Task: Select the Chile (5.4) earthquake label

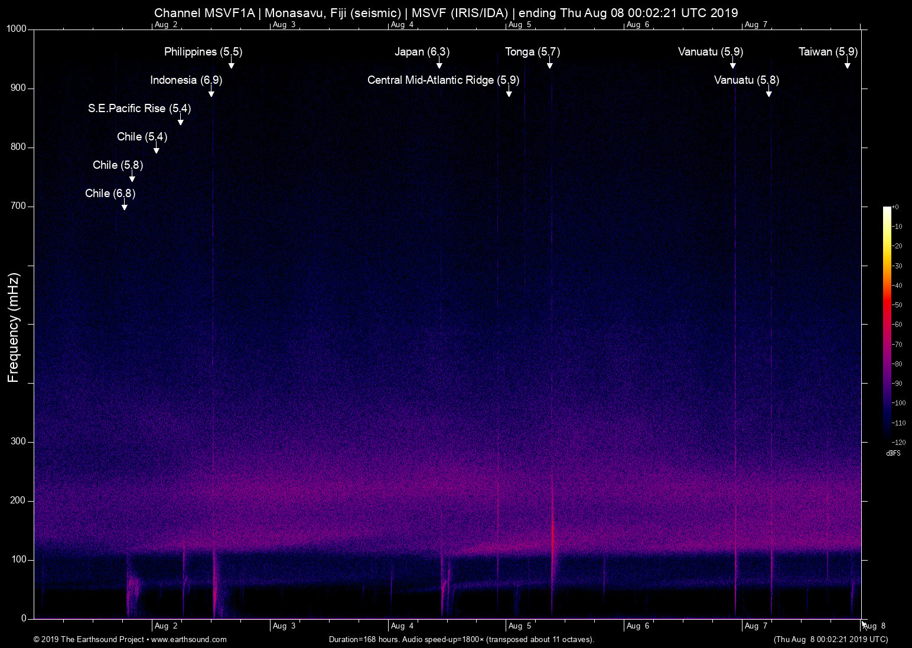Action: (142, 137)
